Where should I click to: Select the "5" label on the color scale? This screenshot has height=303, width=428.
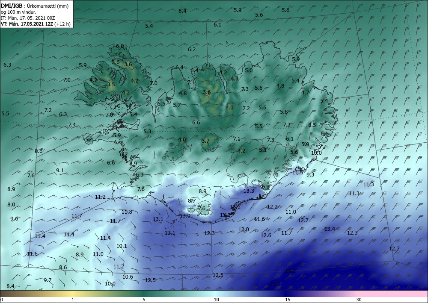pos(144,300)
